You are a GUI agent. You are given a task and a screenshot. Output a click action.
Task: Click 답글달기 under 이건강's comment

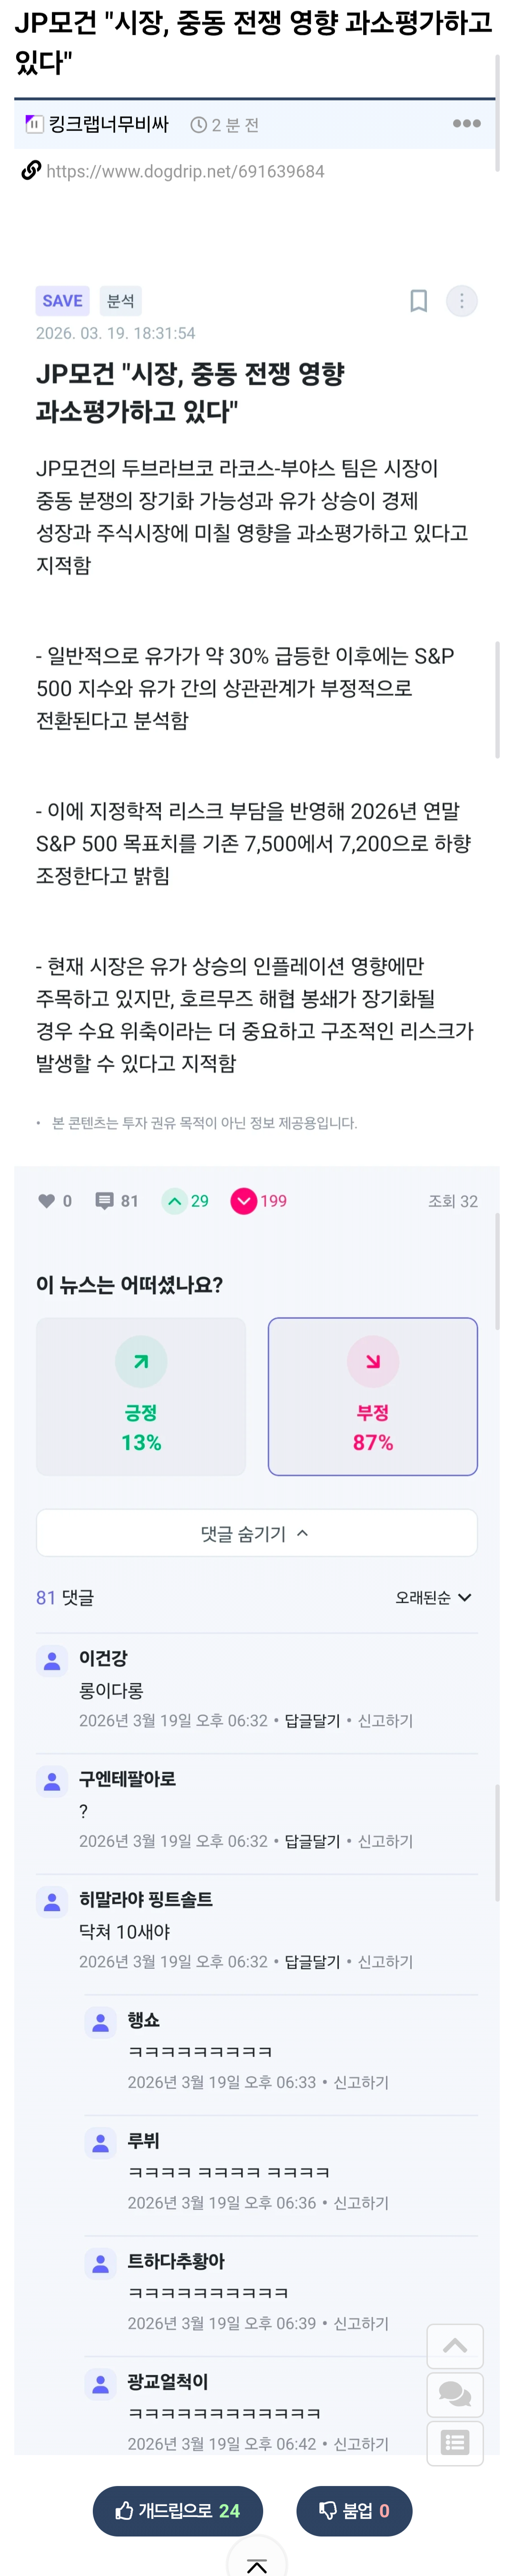pyautogui.click(x=312, y=1721)
